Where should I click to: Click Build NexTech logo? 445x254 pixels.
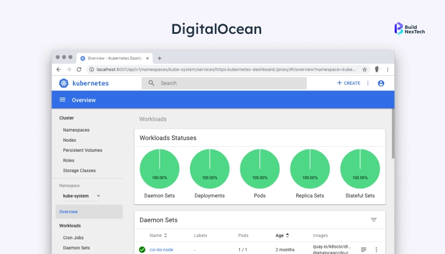tap(409, 29)
